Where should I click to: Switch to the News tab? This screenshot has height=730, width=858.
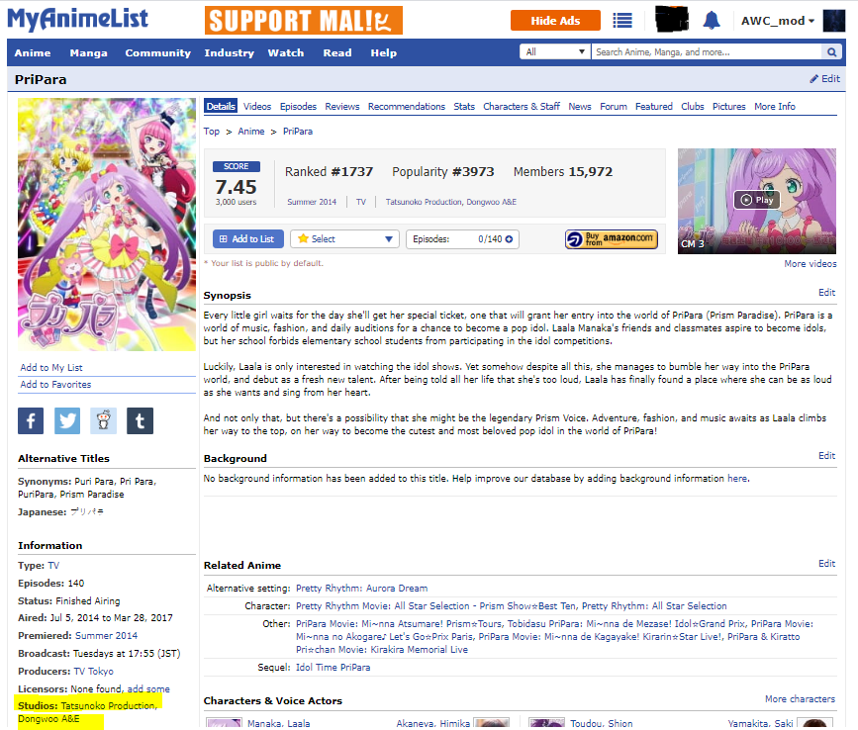pos(580,106)
